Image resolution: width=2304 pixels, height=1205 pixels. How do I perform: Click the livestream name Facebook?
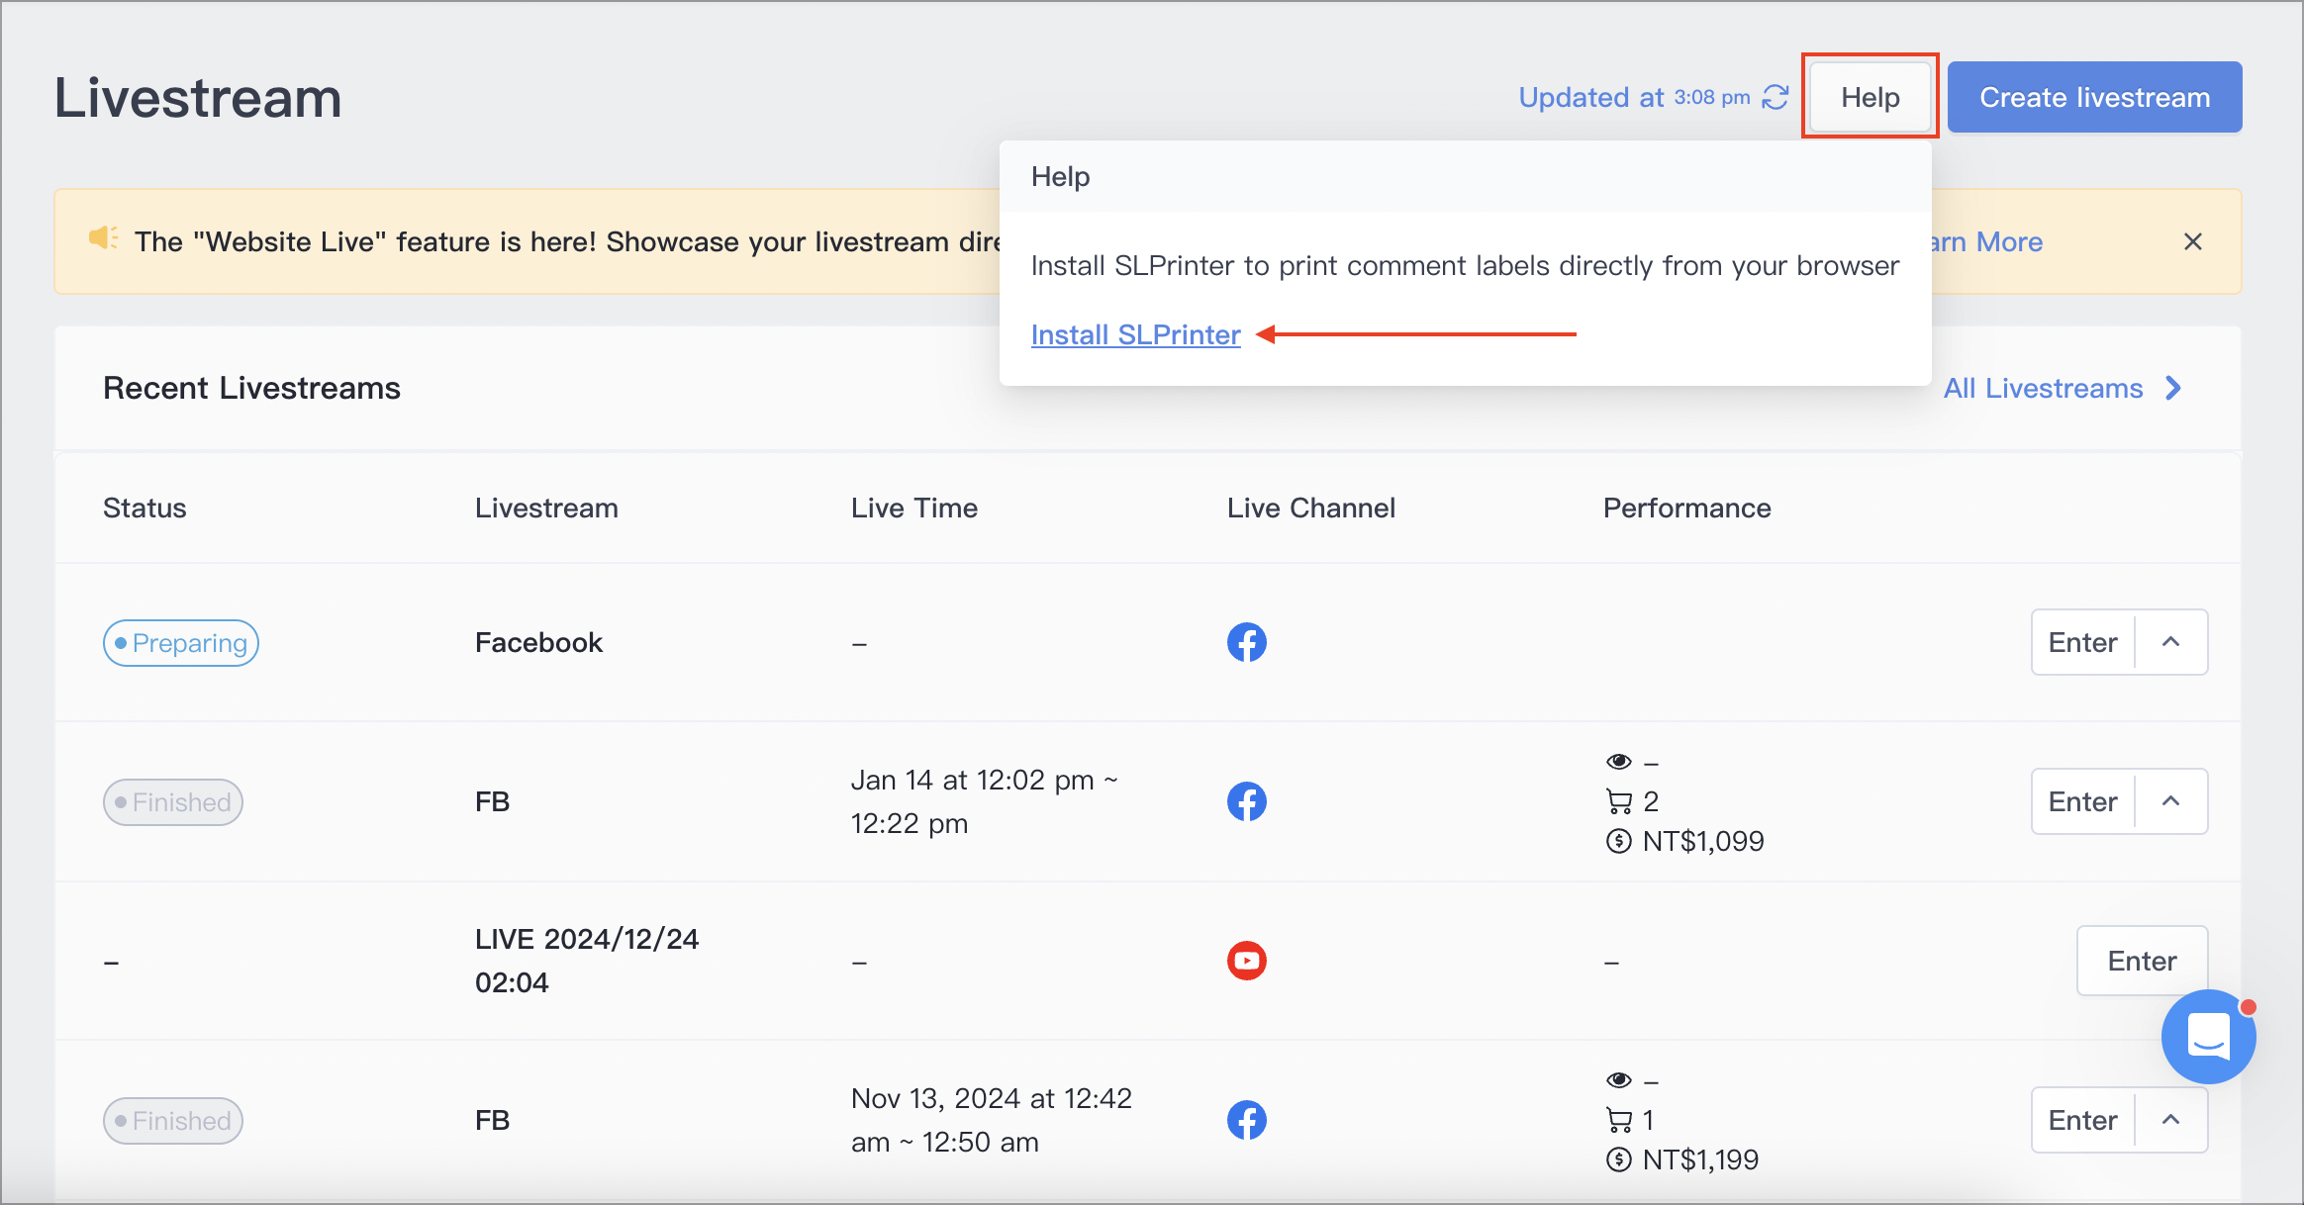click(538, 642)
